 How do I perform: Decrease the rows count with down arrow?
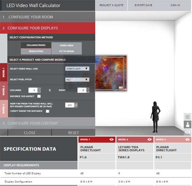[88, 92]
